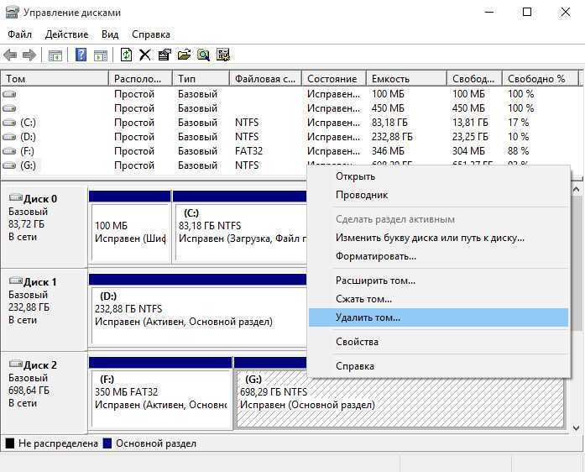Click the action pane toolbar icon
585x472 pixels.
click(101, 55)
